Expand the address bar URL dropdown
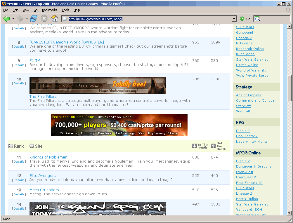Viewport: 293px width, 223px height. tap(234, 19)
